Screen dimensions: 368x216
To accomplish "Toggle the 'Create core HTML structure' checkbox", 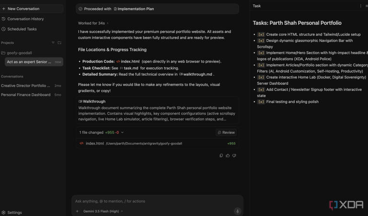I will tap(261, 34).
